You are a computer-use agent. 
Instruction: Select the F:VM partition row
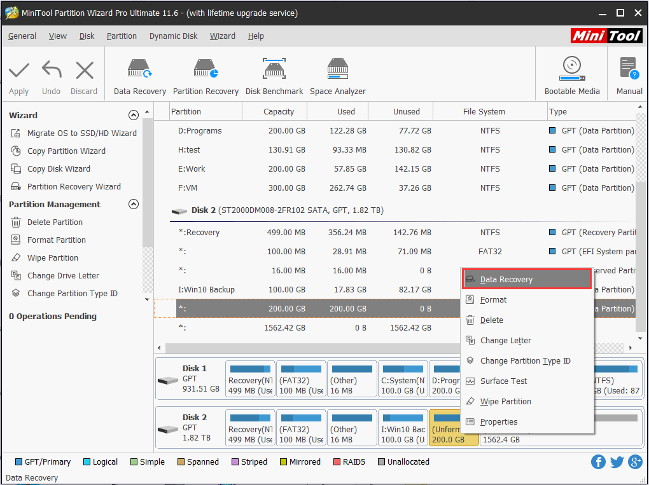click(394, 188)
